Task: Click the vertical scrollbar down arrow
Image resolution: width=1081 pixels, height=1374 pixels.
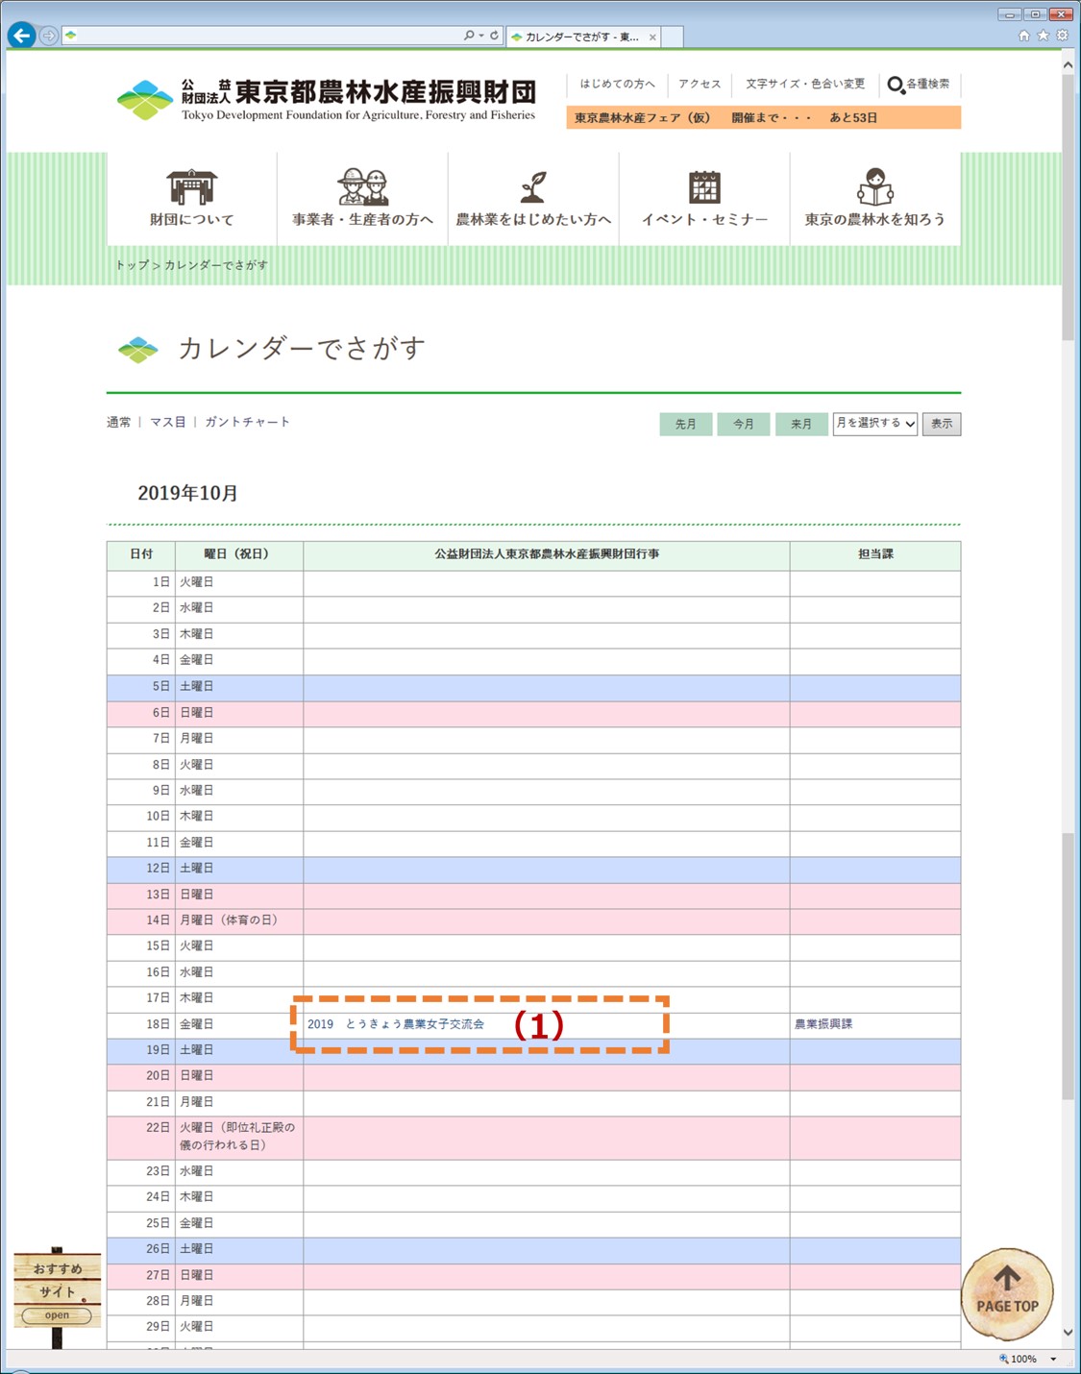Action: tap(1068, 1333)
